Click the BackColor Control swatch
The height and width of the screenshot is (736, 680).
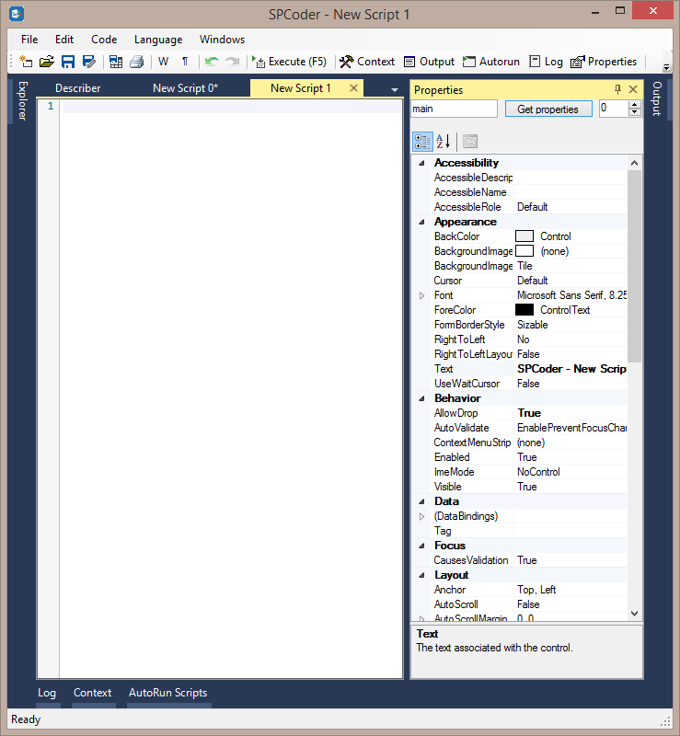click(x=524, y=236)
